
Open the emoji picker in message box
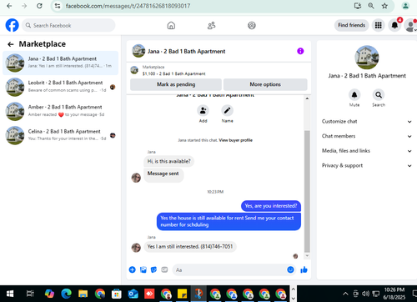(x=290, y=269)
